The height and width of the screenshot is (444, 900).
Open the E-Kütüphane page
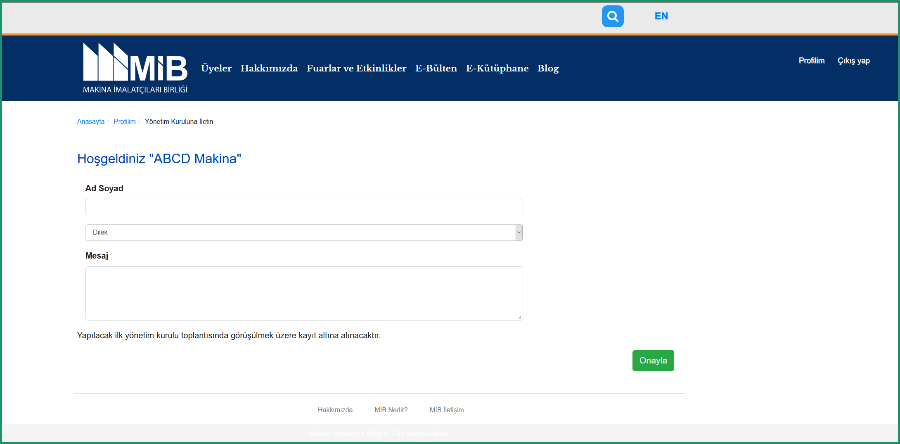497,68
